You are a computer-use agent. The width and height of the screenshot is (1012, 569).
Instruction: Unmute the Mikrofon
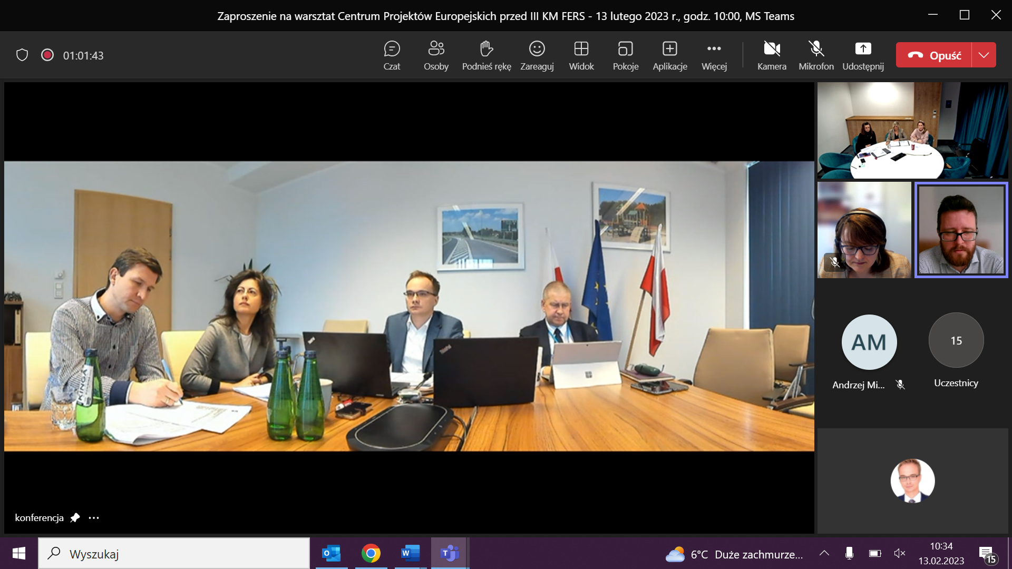pyautogui.click(x=816, y=55)
